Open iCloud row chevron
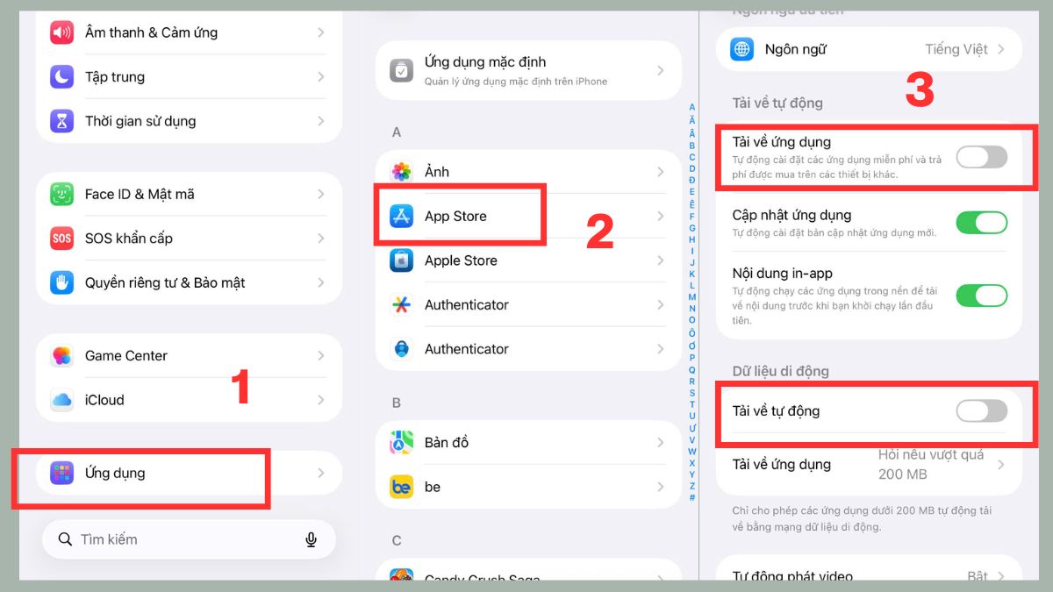This screenshot has width=1053, height=592. [x=321, y=400]
